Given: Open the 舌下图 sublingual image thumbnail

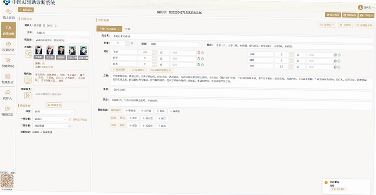Looking at the screenshot, I should point(50,53).
